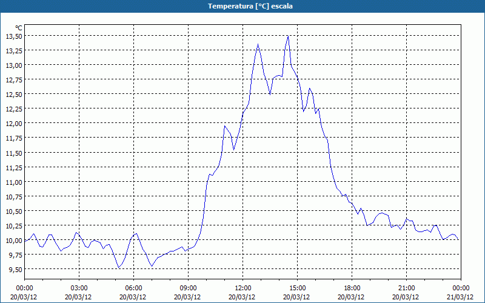Click the 13,00 y-axis label
The height and width of the screenshot is (303, 485).
[14, 65]
